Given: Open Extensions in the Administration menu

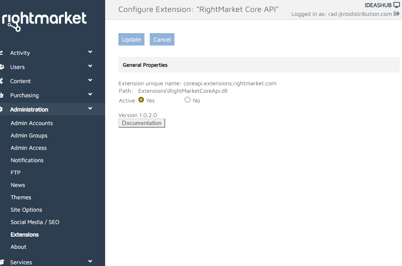Looking at the screenshot, I should pos(24,234).
